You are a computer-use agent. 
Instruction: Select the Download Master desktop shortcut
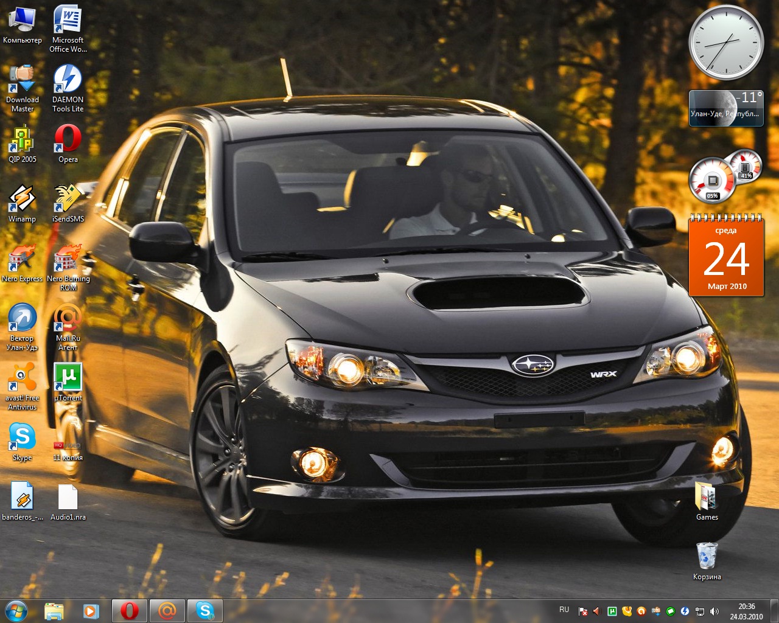23,80
